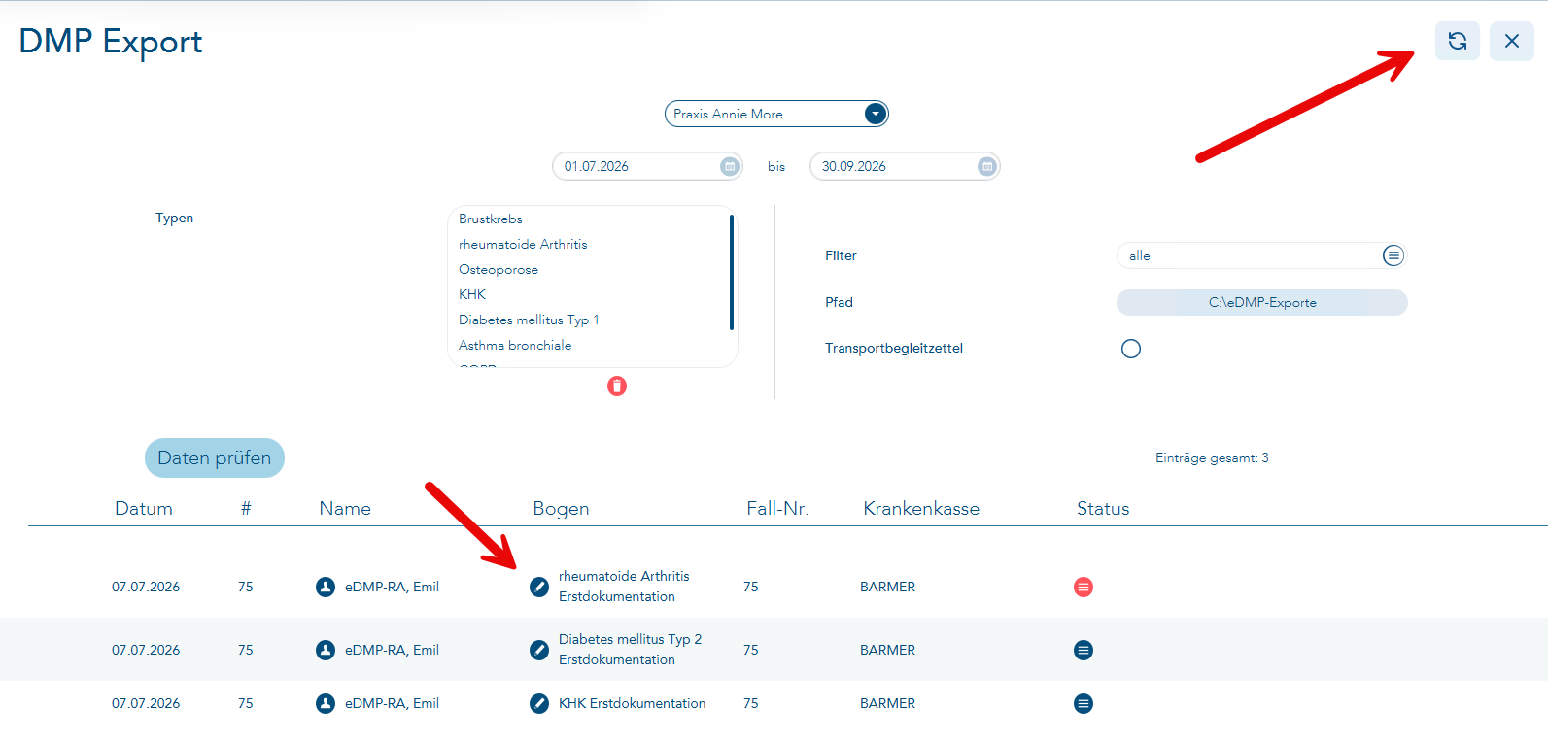Viewport: 1548px width, 741px height.
Task: Click the Krankenkasse column header
Action: pyautogui.click(x=921, y=508)
